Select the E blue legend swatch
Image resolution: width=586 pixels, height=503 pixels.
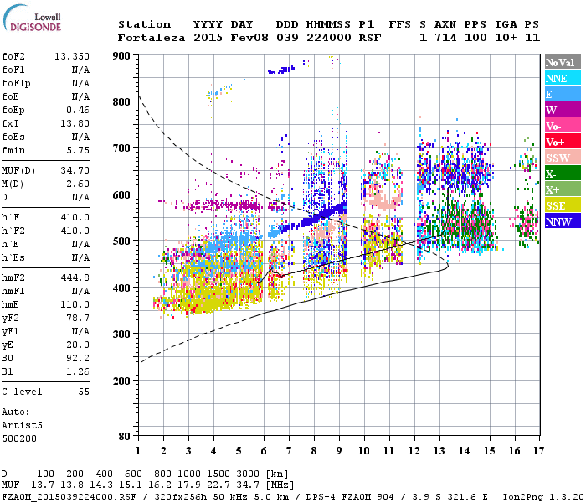[563, 94]
